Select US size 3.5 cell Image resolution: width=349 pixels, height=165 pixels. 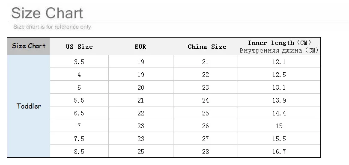click(x=79, y=62)
